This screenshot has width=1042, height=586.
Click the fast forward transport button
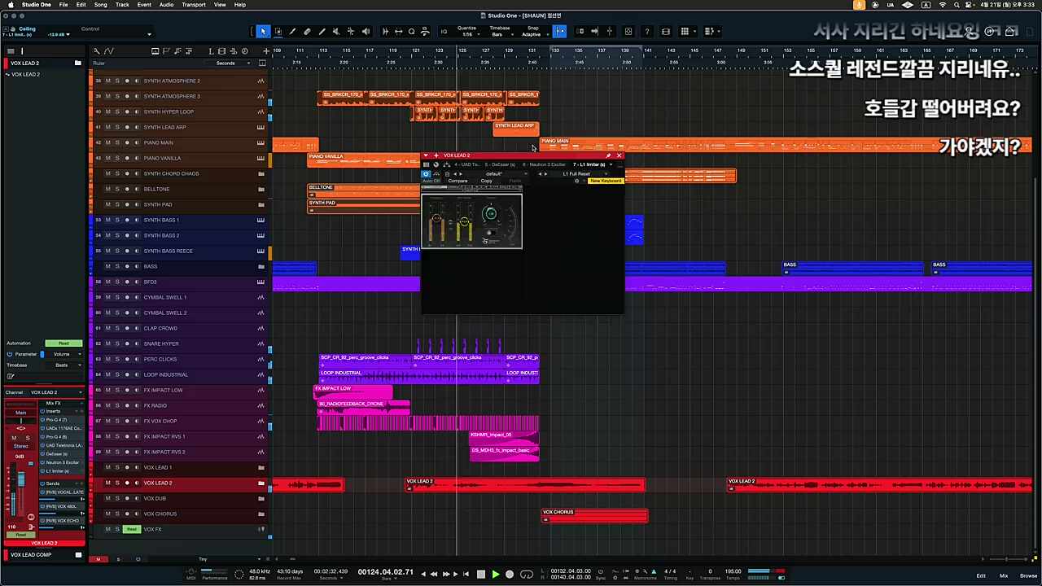(446, 574)
